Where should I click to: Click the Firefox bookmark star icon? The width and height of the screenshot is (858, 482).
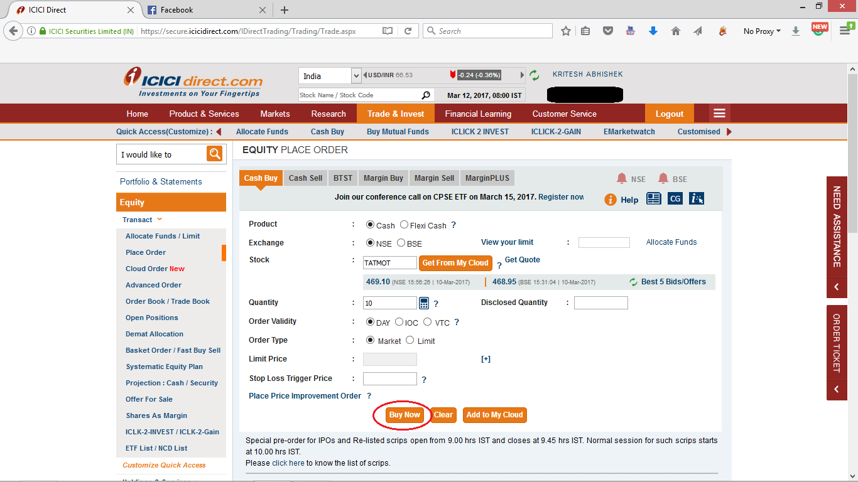pos(566,31)
